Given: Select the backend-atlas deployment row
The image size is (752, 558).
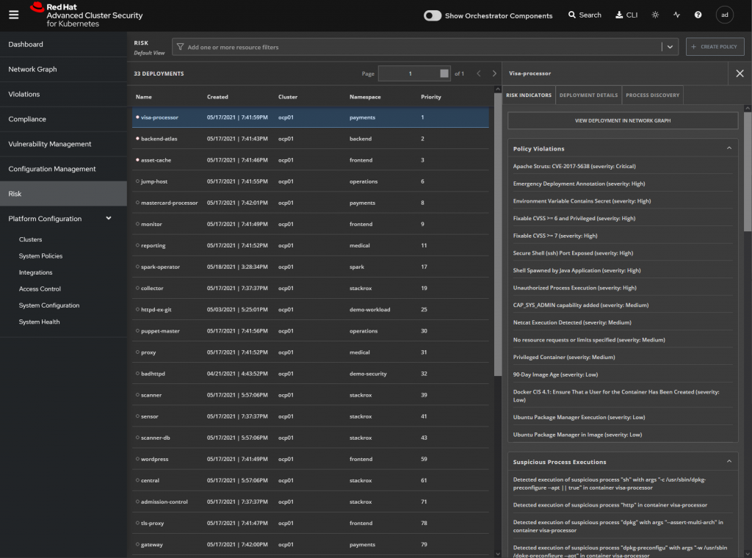Looking at the screenshot, I should [x=311, y=139].
